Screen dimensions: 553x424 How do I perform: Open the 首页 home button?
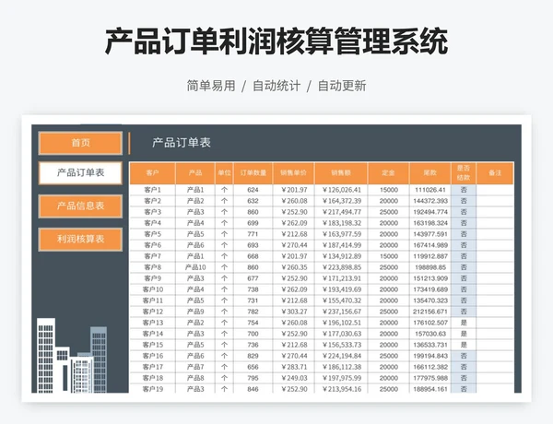pyautogui.click(x=80, y=143)
